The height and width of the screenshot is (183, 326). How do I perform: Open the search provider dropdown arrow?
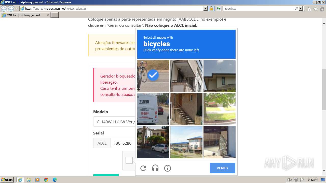tap(301, 8)
